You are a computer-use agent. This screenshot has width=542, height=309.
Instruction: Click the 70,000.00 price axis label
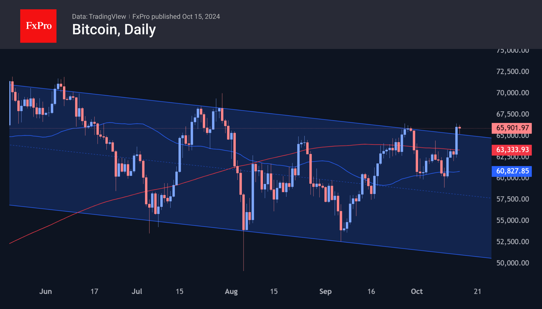coord(512,93)
